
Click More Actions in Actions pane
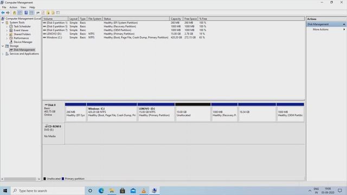pyautogui.click(x=320, y=29)
